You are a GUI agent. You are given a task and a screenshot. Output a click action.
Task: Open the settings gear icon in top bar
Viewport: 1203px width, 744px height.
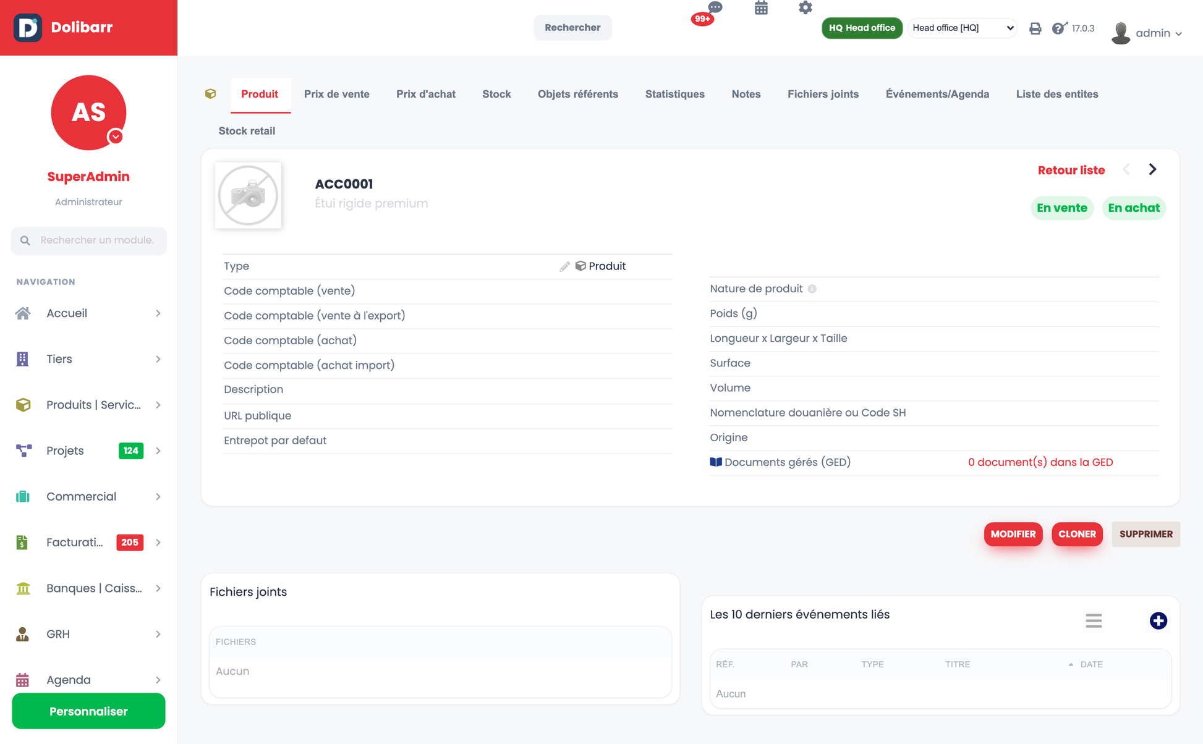(x=805, y=8)
